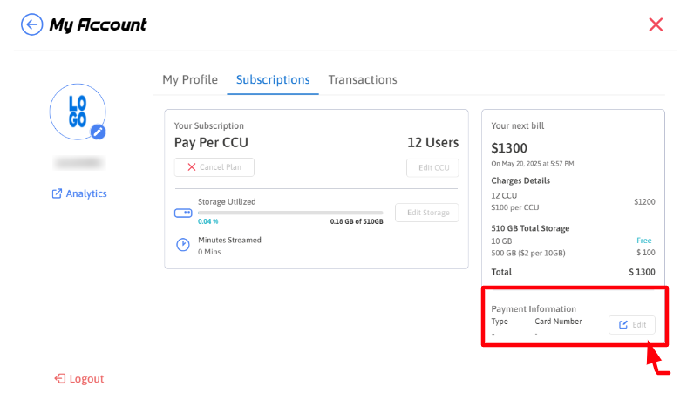Click the storage drive icon
Viewport: 687px width, 400px height.
tap(183, 213)
